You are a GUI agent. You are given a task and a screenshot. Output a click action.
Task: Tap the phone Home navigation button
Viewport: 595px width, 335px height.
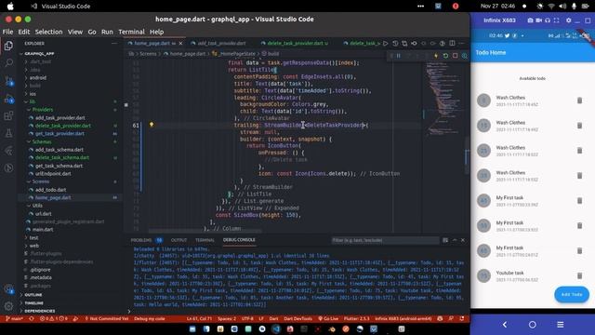pos(533,325)
